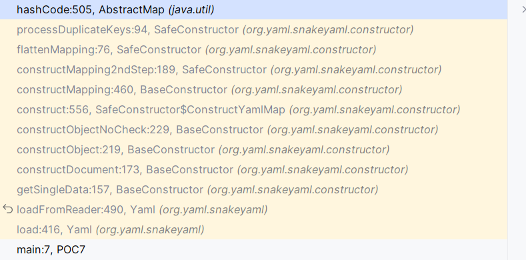Select the main:7 POC7 frame
Screen dimensions: 526x260
coord(253,249)
